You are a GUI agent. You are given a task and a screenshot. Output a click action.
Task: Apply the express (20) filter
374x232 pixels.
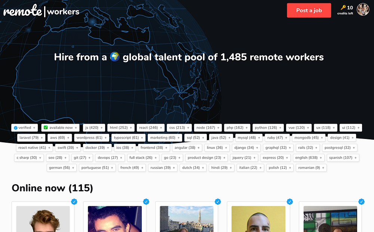[x=275, y=158]
